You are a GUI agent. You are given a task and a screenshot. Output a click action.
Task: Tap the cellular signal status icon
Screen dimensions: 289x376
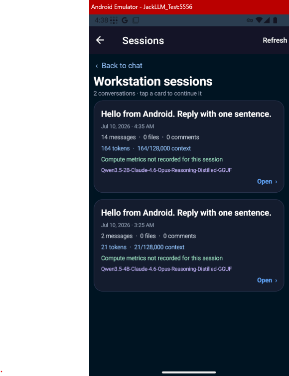coord(267,20)
